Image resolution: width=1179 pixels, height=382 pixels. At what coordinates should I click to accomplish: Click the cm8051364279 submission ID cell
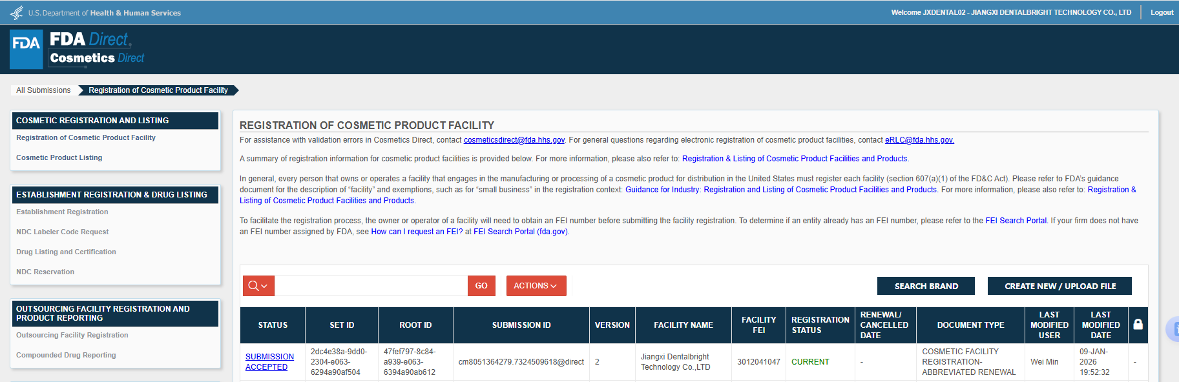point(521,362)
